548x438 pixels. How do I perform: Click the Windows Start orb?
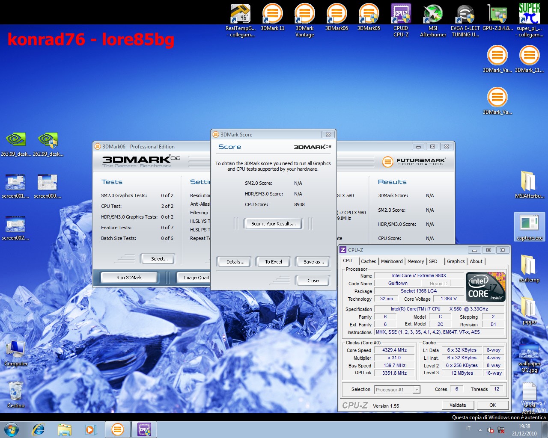(12, 429)
